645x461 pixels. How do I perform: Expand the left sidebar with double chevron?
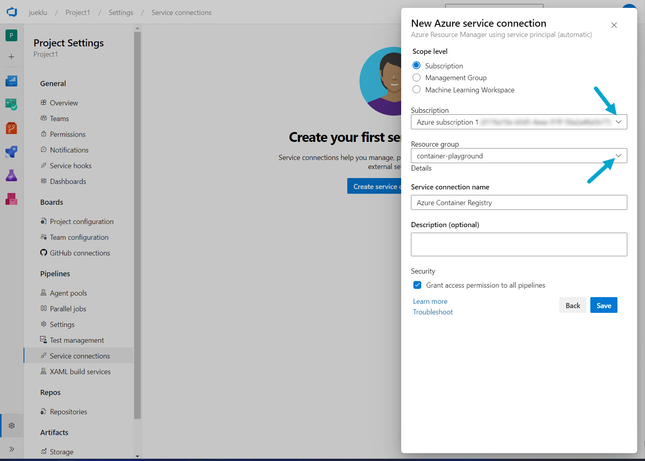[x=11, y=449]
